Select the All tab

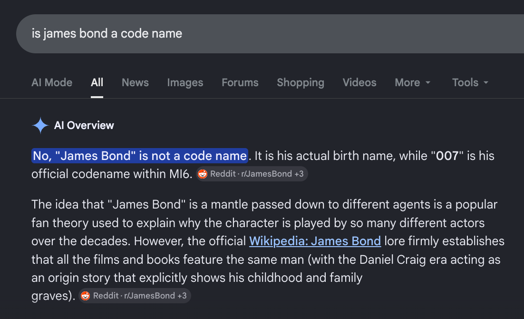click(97, 83)
